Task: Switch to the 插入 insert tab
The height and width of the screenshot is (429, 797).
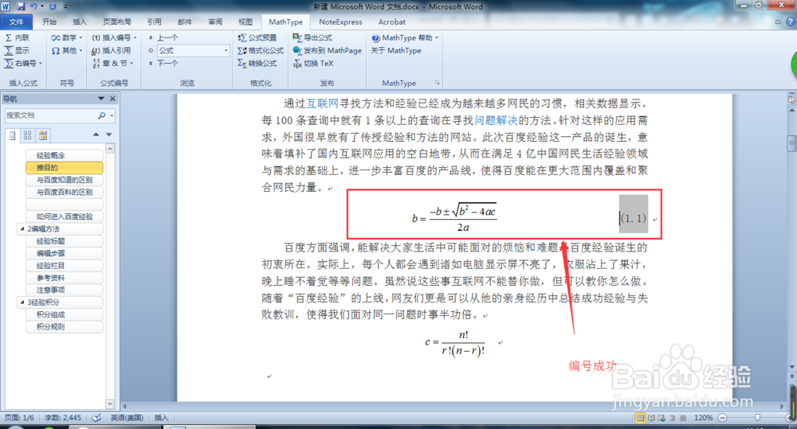Action: (x=79, y=21)
